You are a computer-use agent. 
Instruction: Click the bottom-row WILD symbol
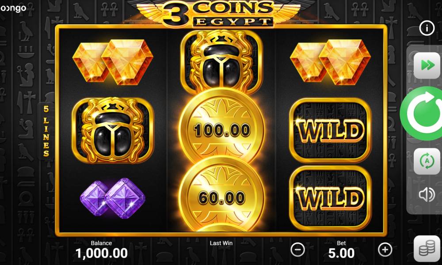point(330,198)
